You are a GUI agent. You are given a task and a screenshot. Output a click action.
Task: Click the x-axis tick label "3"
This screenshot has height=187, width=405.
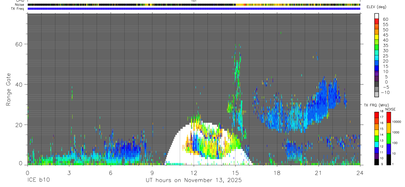pos(69,173)
